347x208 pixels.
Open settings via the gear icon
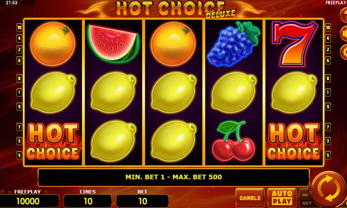pos(344,52)
